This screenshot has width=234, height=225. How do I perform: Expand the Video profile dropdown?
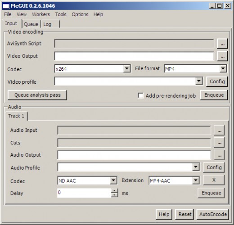pyautogui.click(x=199, y=81)
